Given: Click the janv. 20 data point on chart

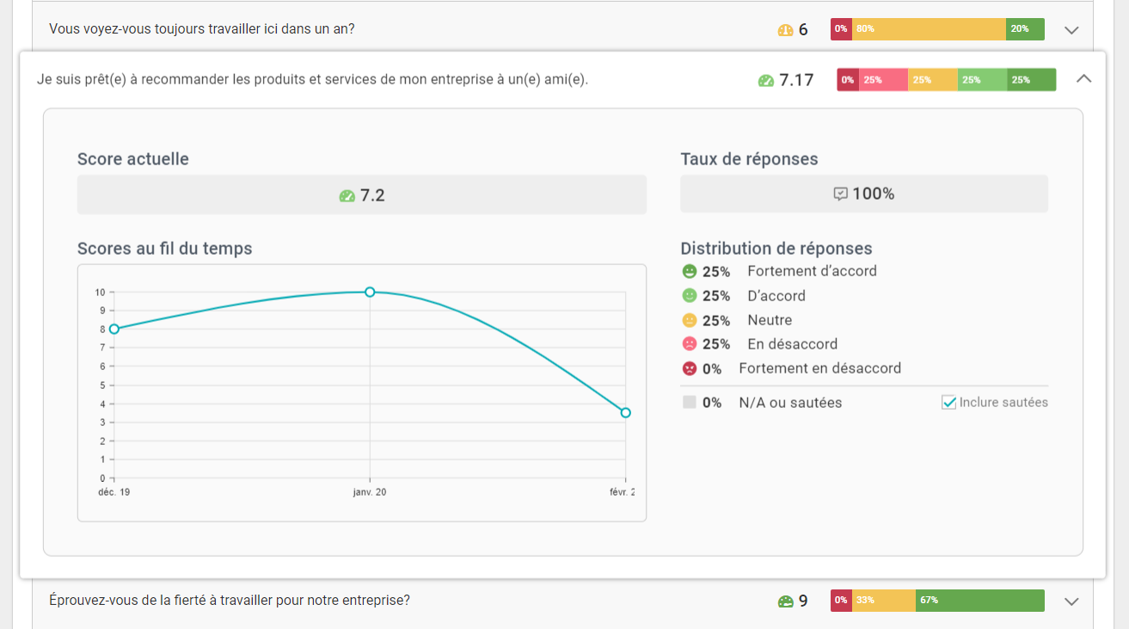Looking at the screenshot, I should tap(370, 293).
